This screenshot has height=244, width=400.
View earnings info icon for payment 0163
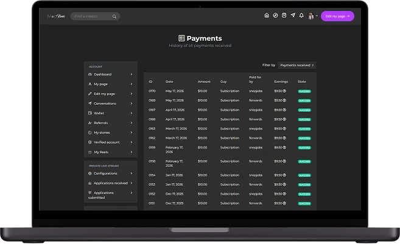284,129
